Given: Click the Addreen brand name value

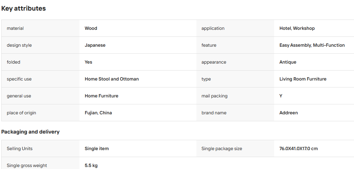Looking at the screenshot, I should (x=288, y=113).
